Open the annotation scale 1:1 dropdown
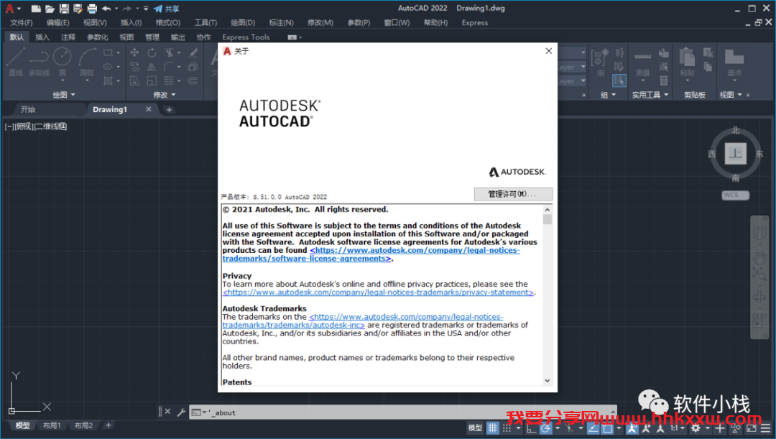The image size is (776, 439). [x=677, y=428]
